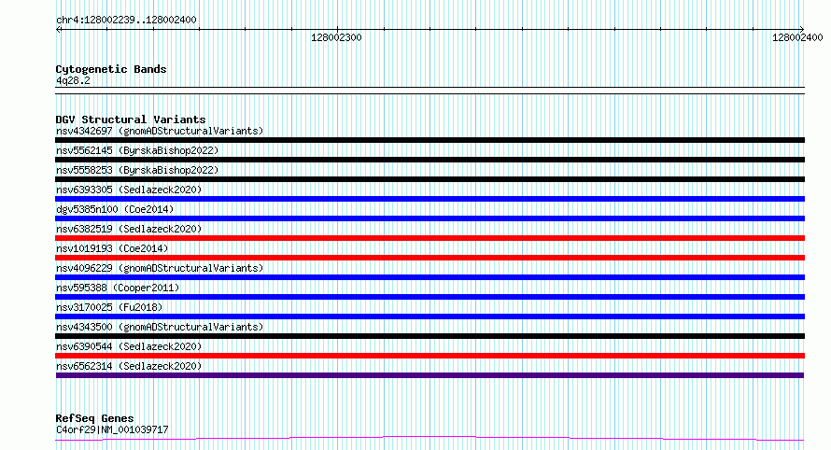Click the 4q28.2 band label
831x450 pixels.
(73, 80)
